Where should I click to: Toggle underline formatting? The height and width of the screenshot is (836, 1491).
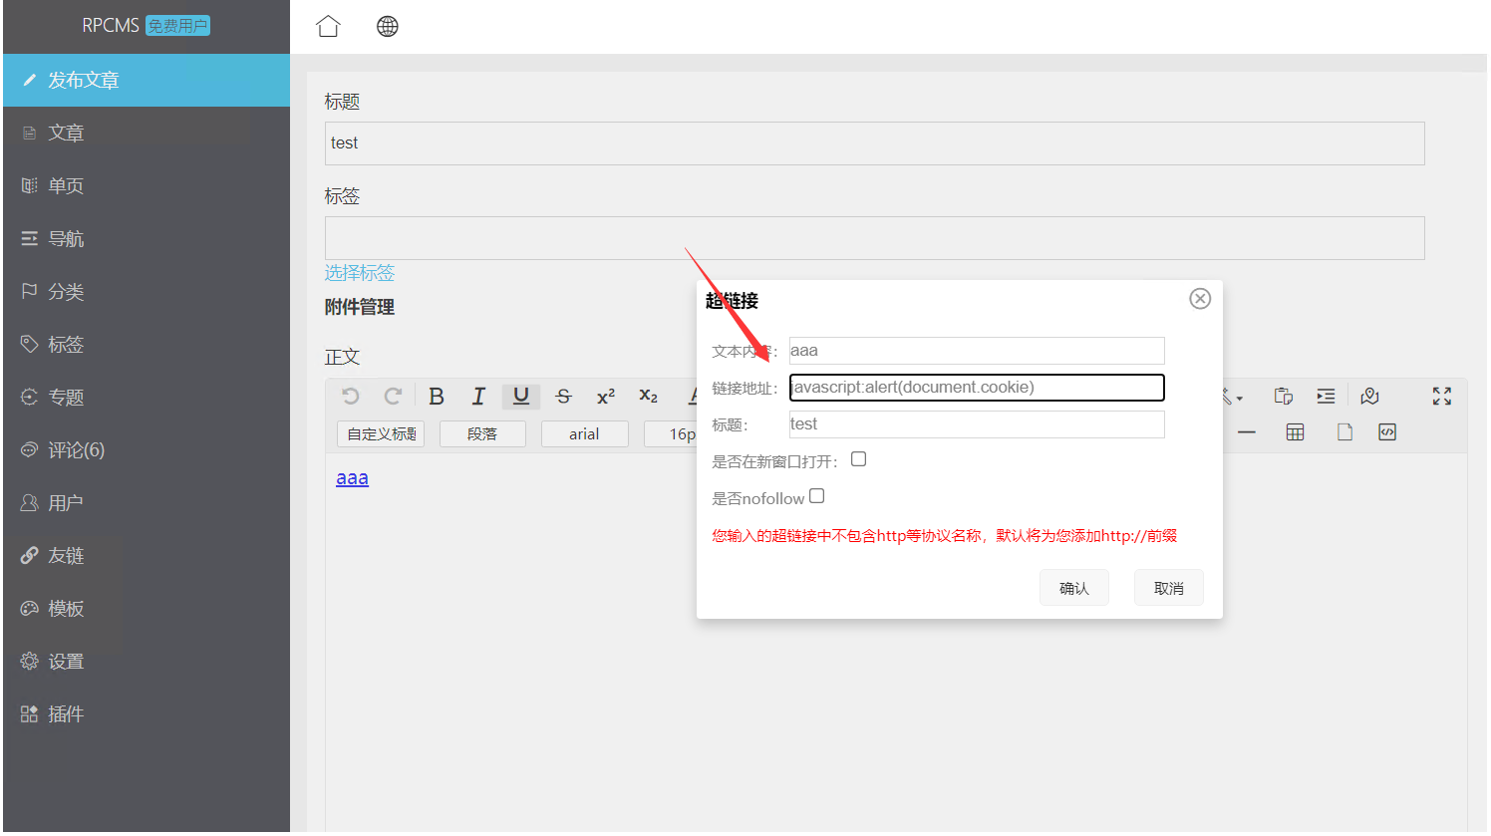(x=521, y=397)
